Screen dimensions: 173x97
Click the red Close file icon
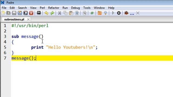(x=31, y=13)
